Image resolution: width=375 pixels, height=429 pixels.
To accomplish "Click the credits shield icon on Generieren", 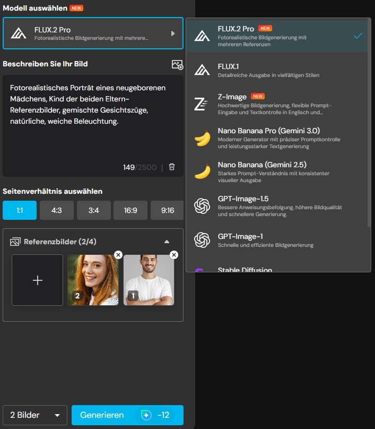I will [x=146, y=415].
